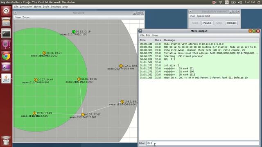The image size is (262, 147).
Task: Select mote node 7 in Network
Action: pyautogui.click(x=83, y=114)
